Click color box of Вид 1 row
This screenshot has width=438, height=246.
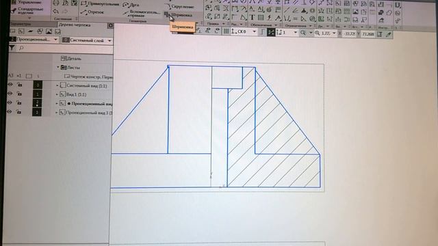pyautogui.click(x=38, y=94)
